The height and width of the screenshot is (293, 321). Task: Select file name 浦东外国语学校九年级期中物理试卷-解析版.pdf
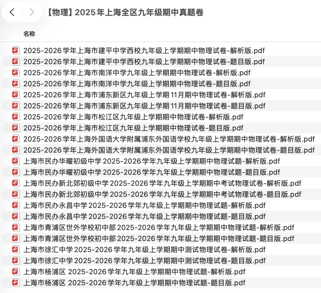(x=169, y=139)
